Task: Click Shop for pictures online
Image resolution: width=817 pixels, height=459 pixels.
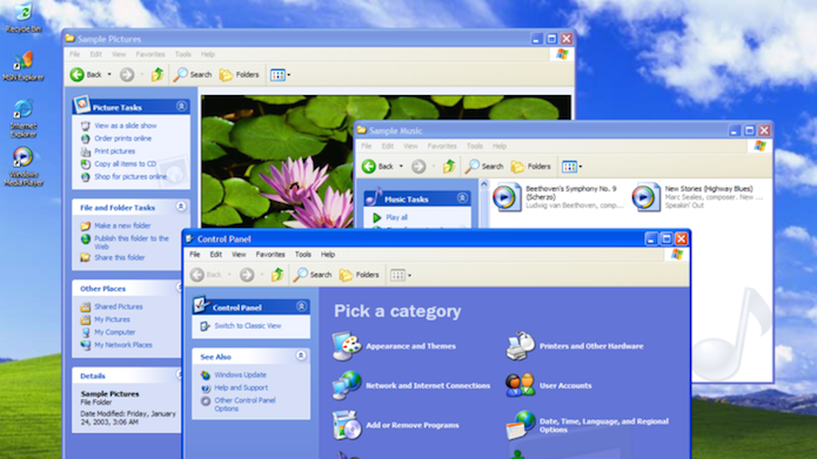Action: point(130,177)
